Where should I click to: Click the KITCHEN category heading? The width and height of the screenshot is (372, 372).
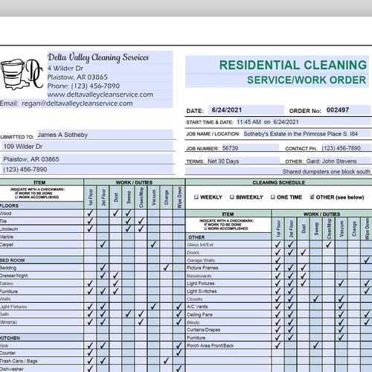(10, 338)
